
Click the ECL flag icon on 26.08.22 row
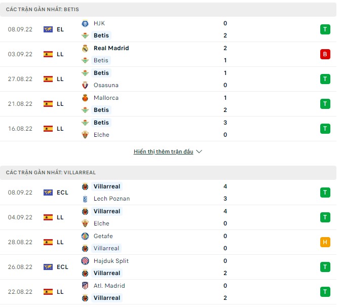(x=48, y=267)
